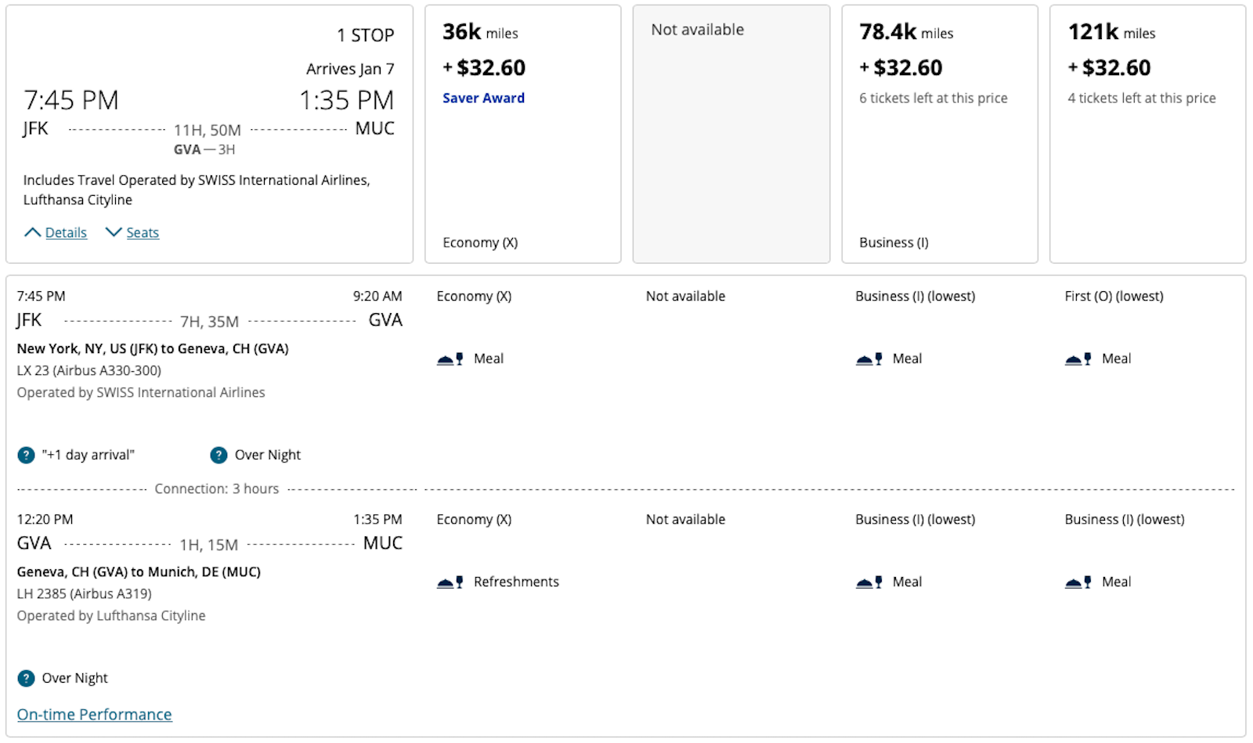
Task: Open the On-time Performance link
Action: [94, 714]
